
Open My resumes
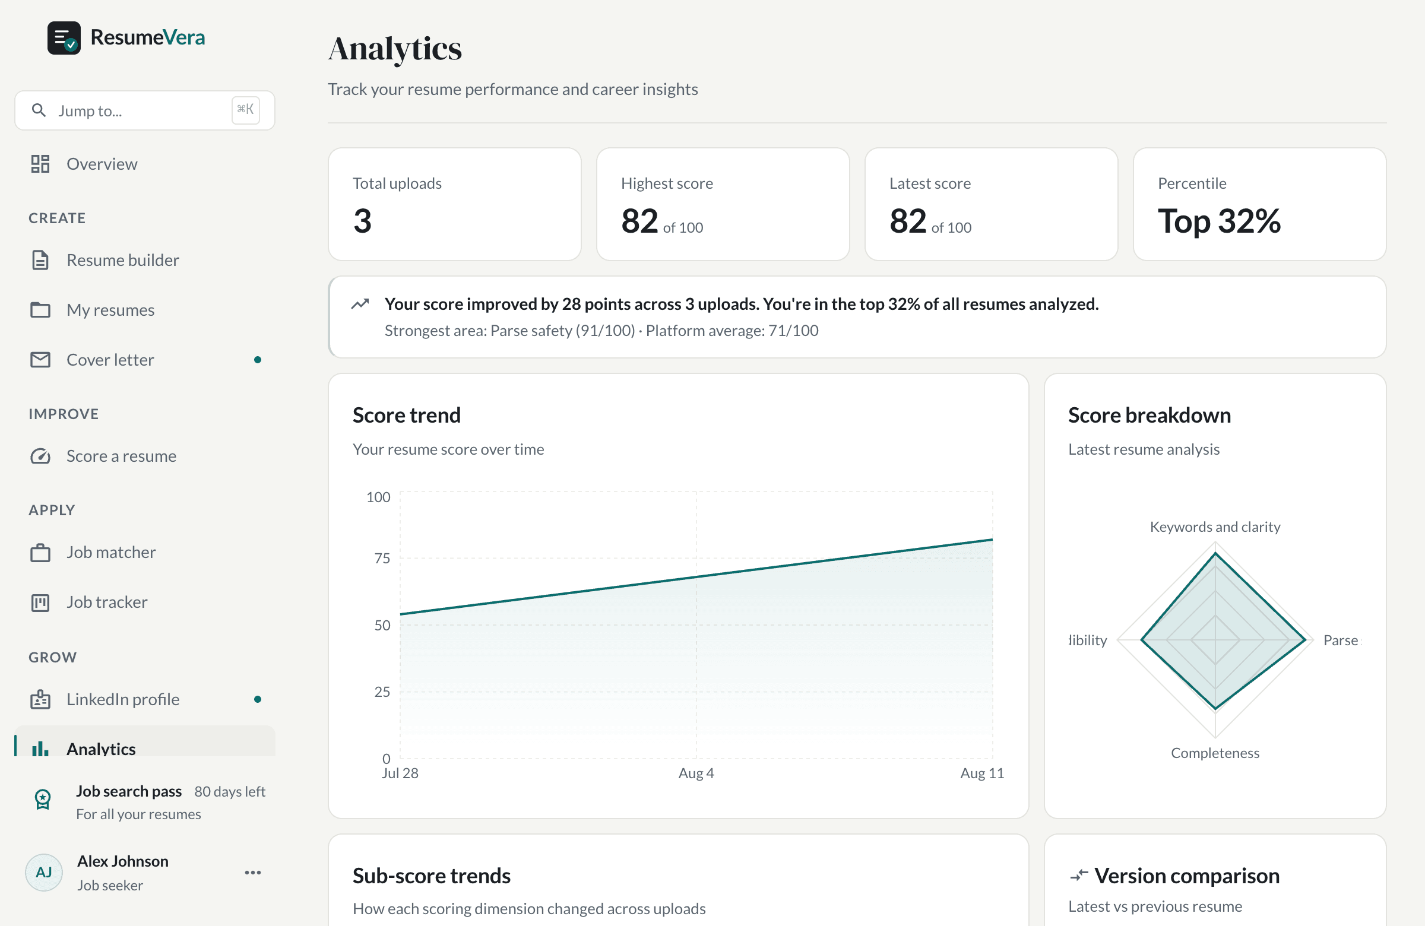coord(145,309)
